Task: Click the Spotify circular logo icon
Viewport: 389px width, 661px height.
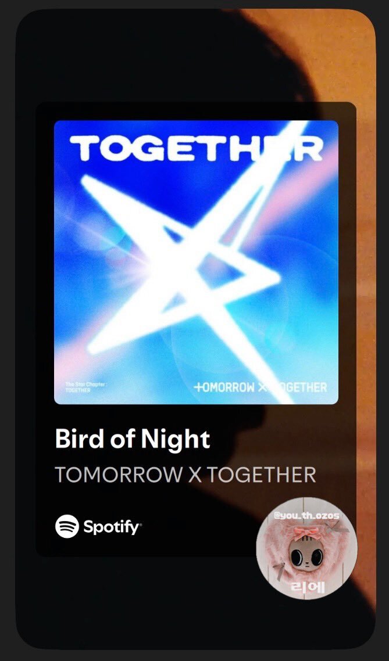Action: click(x=67, y=526)
